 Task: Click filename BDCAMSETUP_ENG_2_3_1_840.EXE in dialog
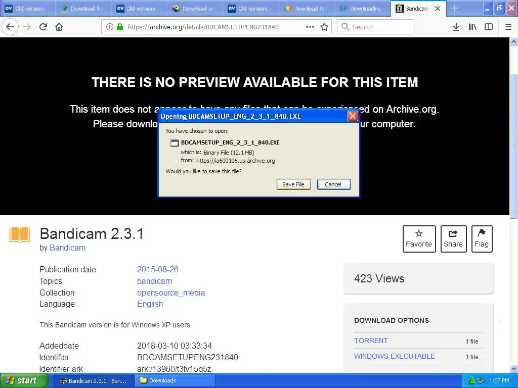(x=230, y=142)
